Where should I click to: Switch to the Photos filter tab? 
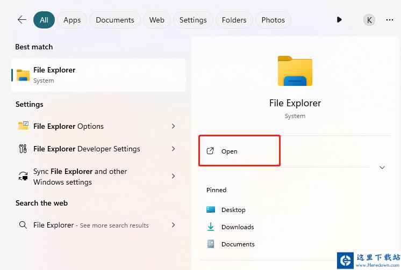[273, 20]
